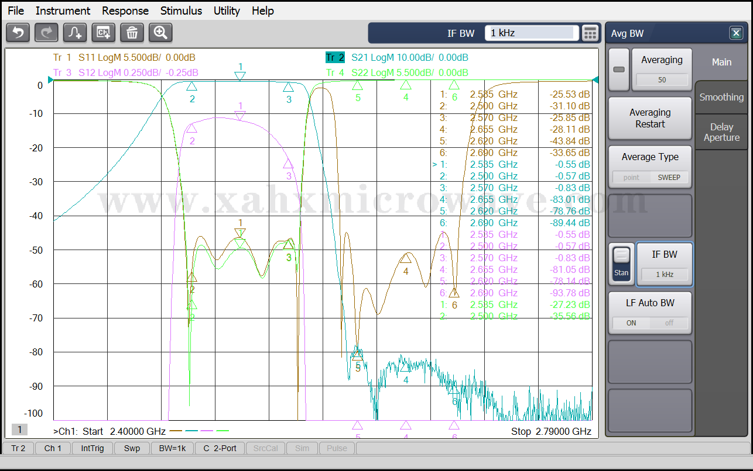Toggle the Averaging on/off switch
Screen dimensions: 753x471
[x=619, y=70]
